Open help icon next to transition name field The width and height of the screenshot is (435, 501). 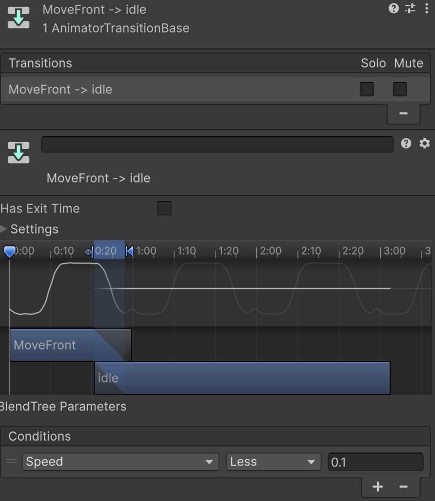point(406,143)
